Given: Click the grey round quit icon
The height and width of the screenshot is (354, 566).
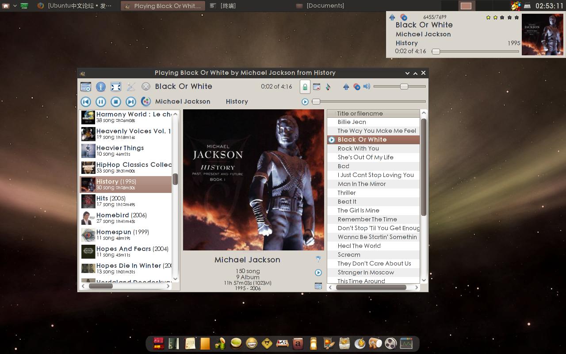Looking at the screenshot, I should (146, 87).
